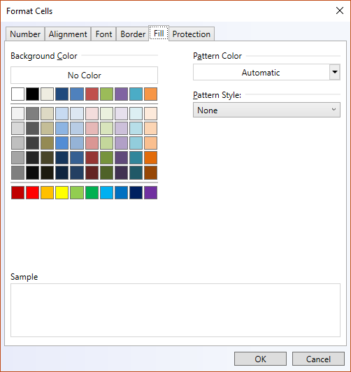The width and height of the screenshot is (351, 372).
Task: Choose blue standard color swatch
Action: [121, 192]
